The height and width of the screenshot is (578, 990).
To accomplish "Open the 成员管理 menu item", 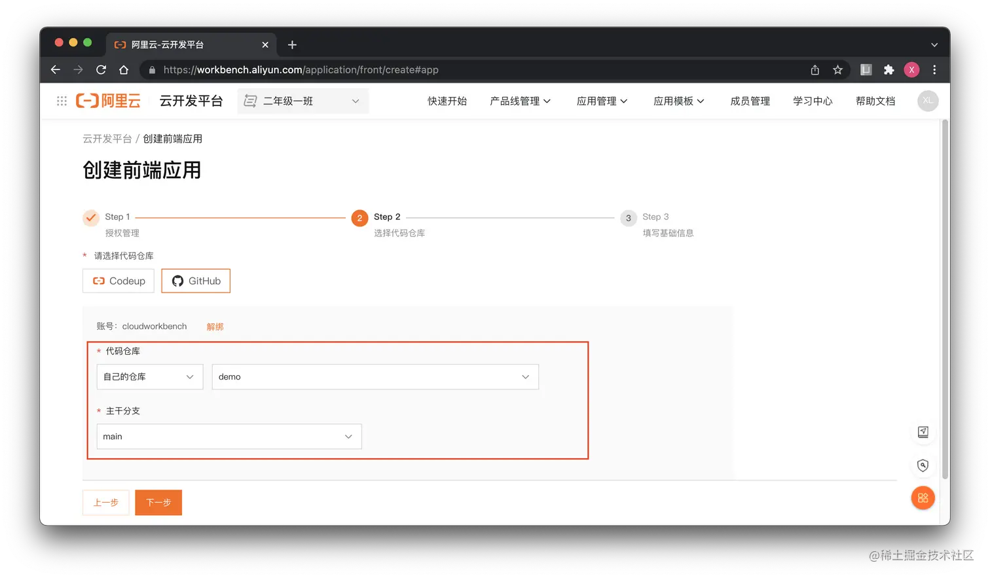I will 750,101.
